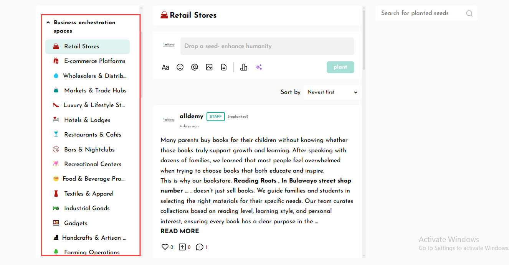Screen dimensions: 509x265
Task: Add a poll using the chart icon
Action: click(x=244, y=67)
